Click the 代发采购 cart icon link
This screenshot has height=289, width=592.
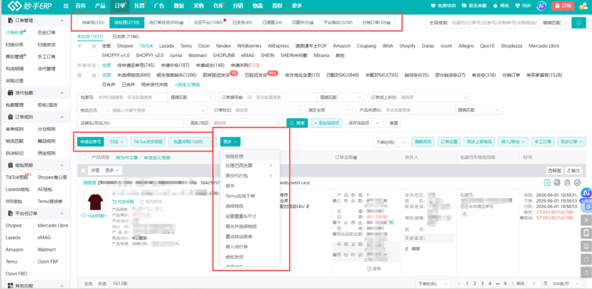coord(124,202)
